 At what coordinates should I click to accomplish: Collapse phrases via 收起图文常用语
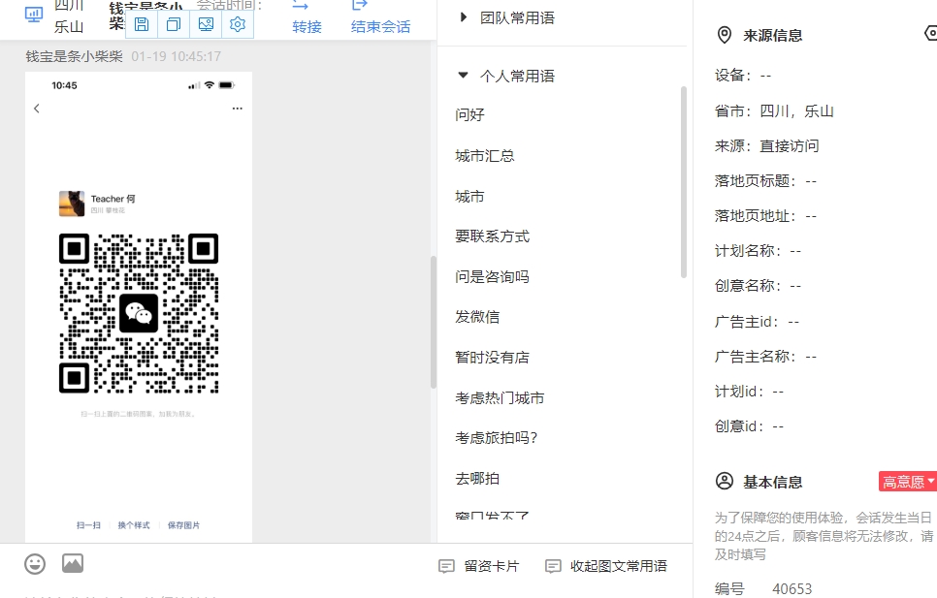[606, 566]
